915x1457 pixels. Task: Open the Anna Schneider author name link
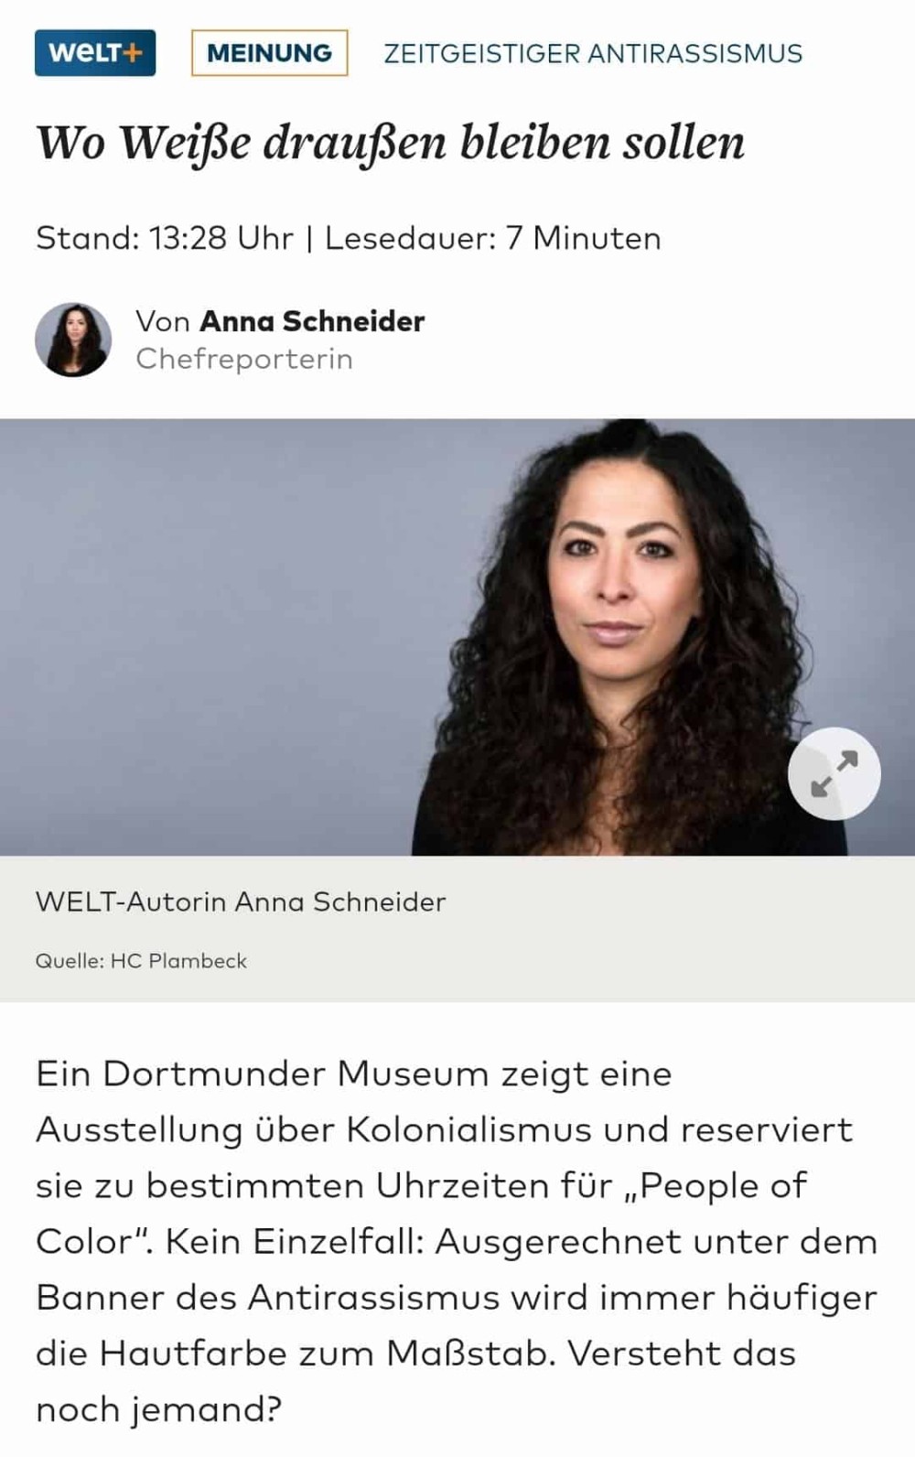pyautogui.click(x=312, y=321)
